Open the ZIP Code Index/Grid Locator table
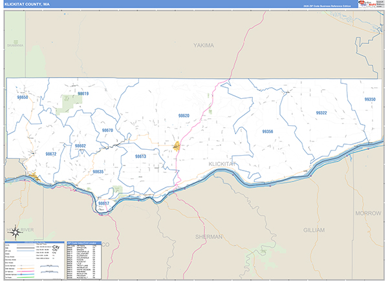Screen dimensions: 388x281 (84, 260)
